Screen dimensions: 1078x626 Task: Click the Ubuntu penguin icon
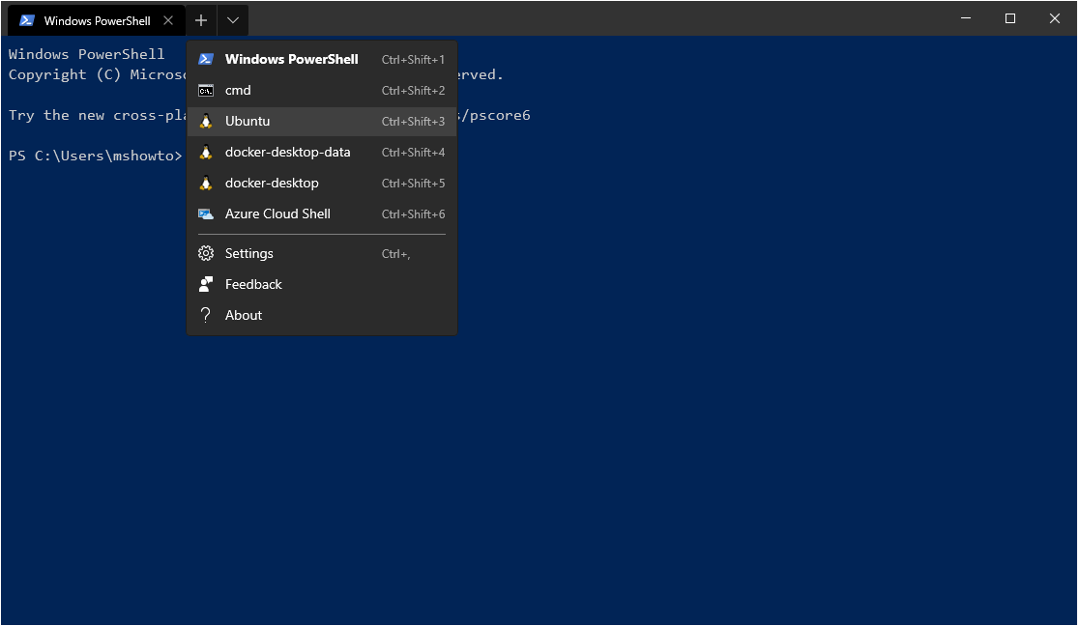pyautogui.click(x=206, y=121)
